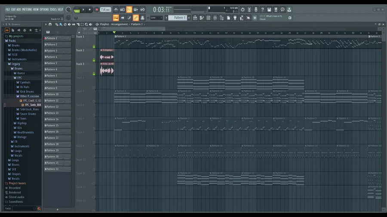Viewport: 387px width, 217px height.
Task: Disable note grouping link button
Action: pyautogui.click(x=136, y=18)
